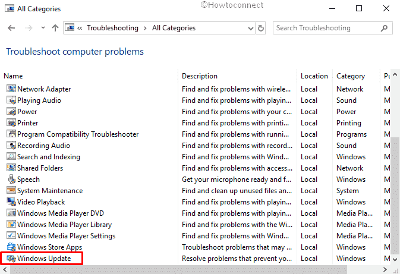
Task: Select Troubleshooting in the breadcrumb
Action: pyautogui.click(x=112, y=28)
